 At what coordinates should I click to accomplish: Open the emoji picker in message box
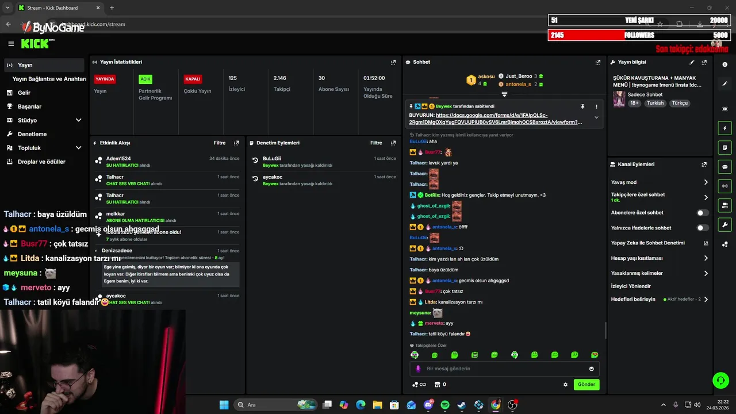[x=591, y=369]
